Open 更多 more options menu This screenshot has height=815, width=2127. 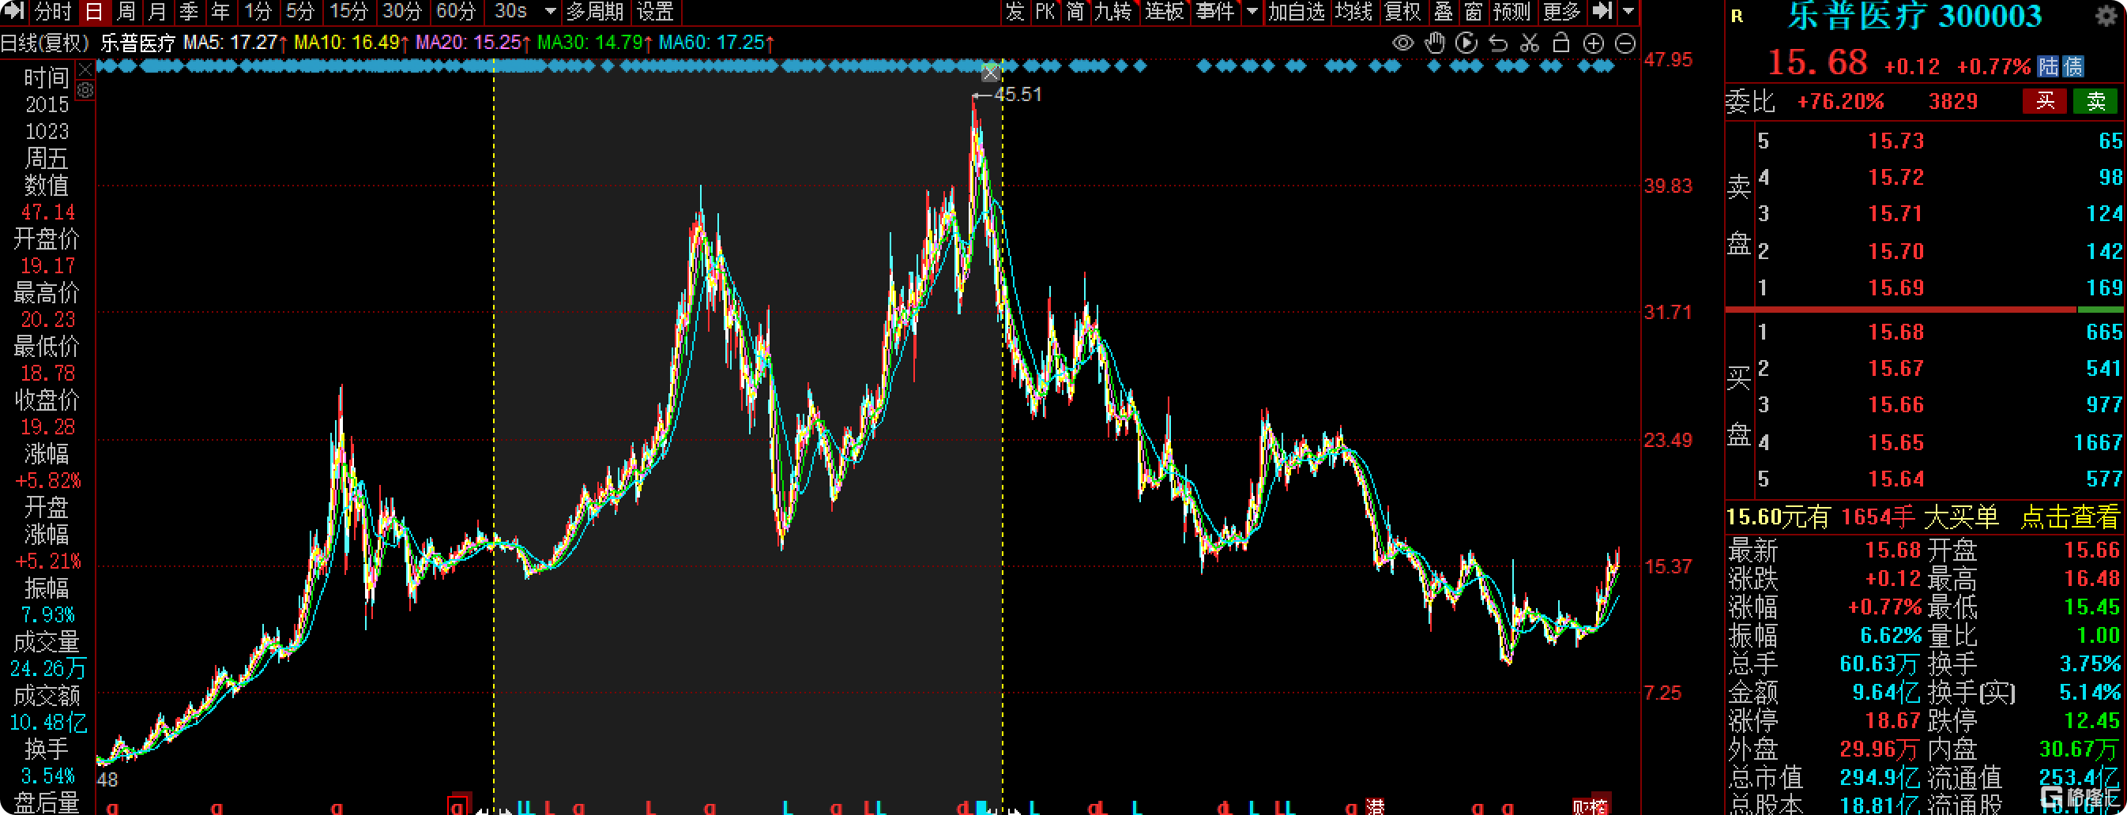[1562, 12]
